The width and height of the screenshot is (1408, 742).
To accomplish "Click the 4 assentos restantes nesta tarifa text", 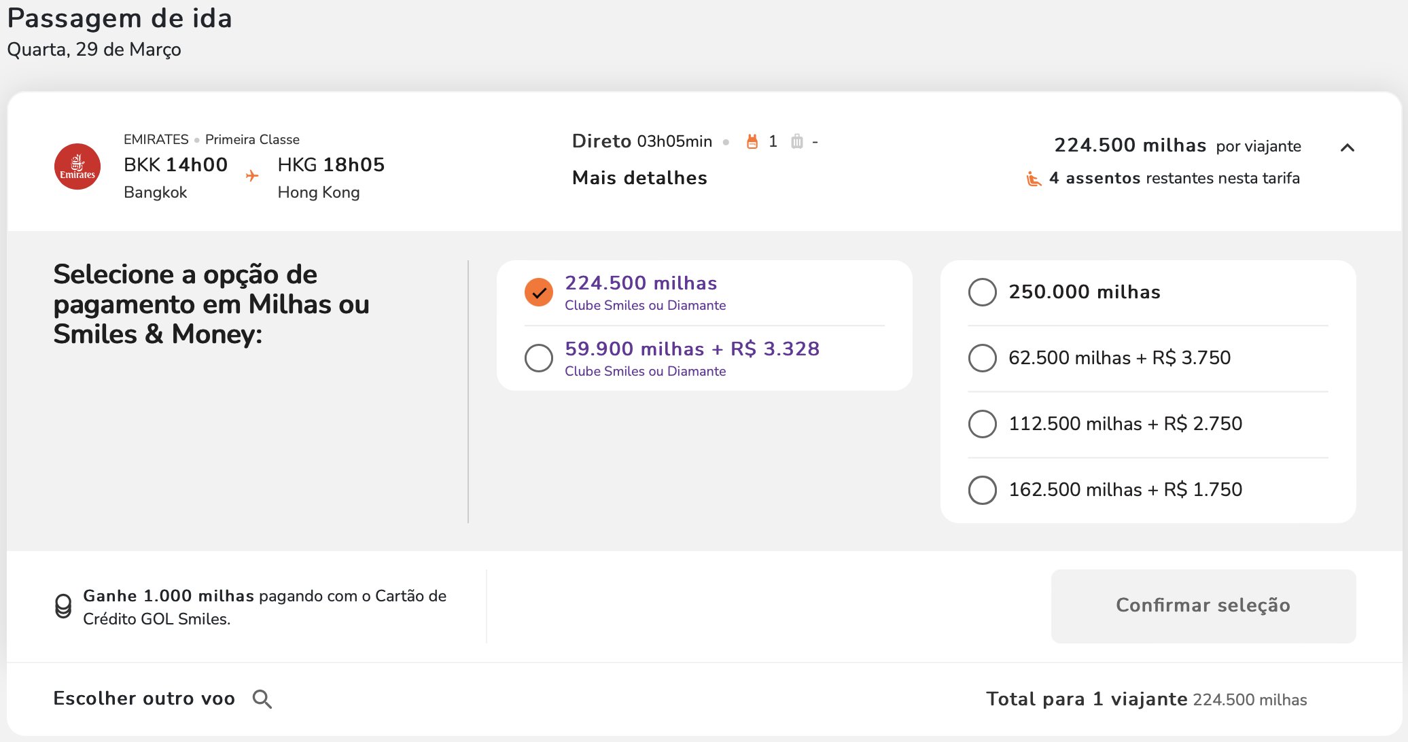I will (1174, 178).
